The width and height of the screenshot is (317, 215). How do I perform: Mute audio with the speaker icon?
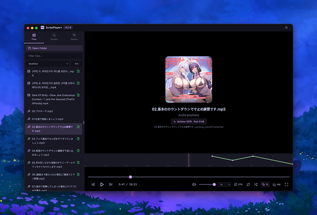tap(194, 184)
